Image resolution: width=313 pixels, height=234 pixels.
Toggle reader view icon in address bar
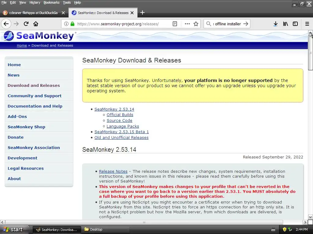point(175,24)
